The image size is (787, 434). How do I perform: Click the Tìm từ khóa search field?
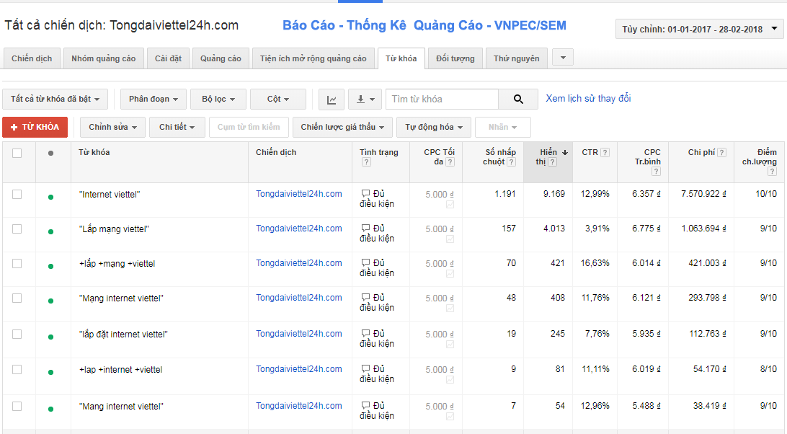coord(443,99)
